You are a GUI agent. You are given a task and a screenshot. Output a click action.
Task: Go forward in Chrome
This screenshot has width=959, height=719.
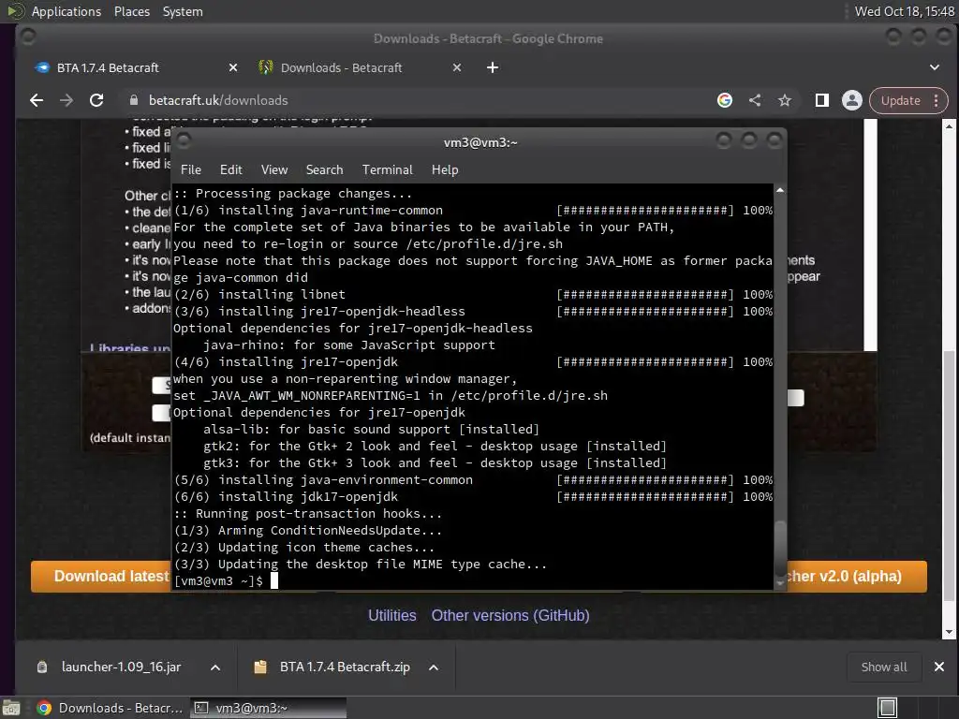pos(66,100)
